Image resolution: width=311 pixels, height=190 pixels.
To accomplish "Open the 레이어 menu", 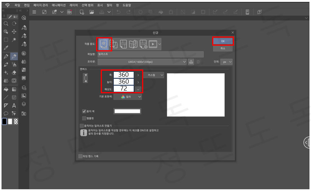I will coord(74,5).
